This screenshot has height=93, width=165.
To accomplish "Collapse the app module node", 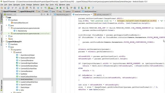I will 4,17.
